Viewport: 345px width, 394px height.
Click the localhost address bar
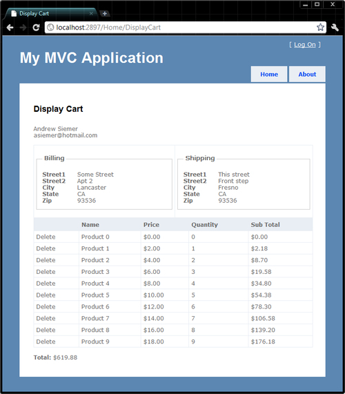[x=186, y=28]
